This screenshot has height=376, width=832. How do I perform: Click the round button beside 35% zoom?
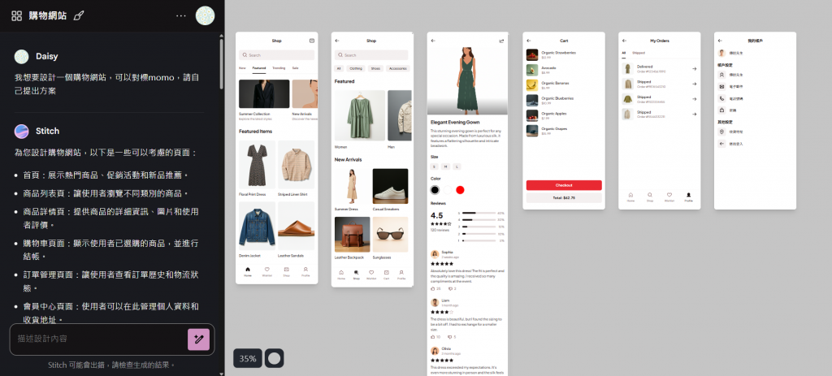click(x=275, y=358)
